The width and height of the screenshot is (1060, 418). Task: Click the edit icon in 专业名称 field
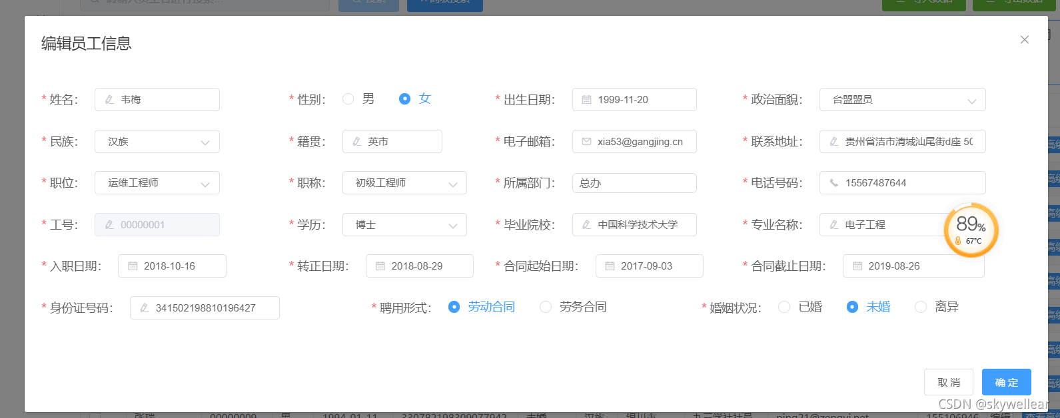click(x=834, y=225)
